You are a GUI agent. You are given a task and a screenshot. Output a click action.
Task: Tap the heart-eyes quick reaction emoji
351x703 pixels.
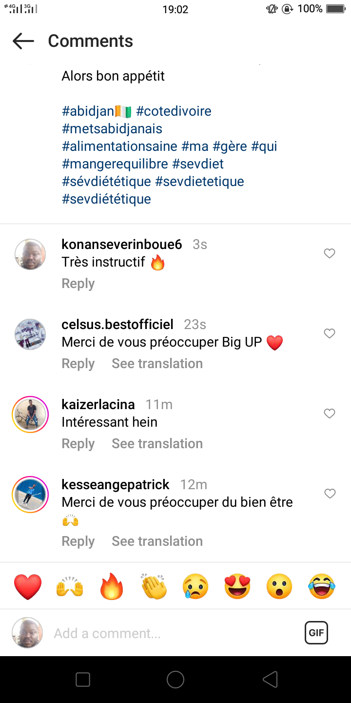tap(237, 586)
